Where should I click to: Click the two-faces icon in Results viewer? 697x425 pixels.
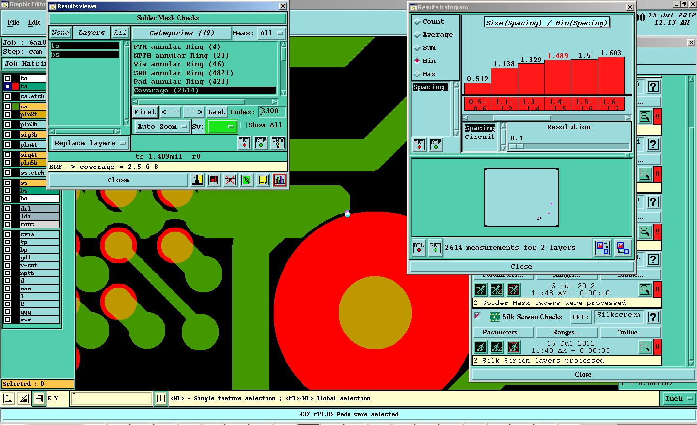point(197,180)
